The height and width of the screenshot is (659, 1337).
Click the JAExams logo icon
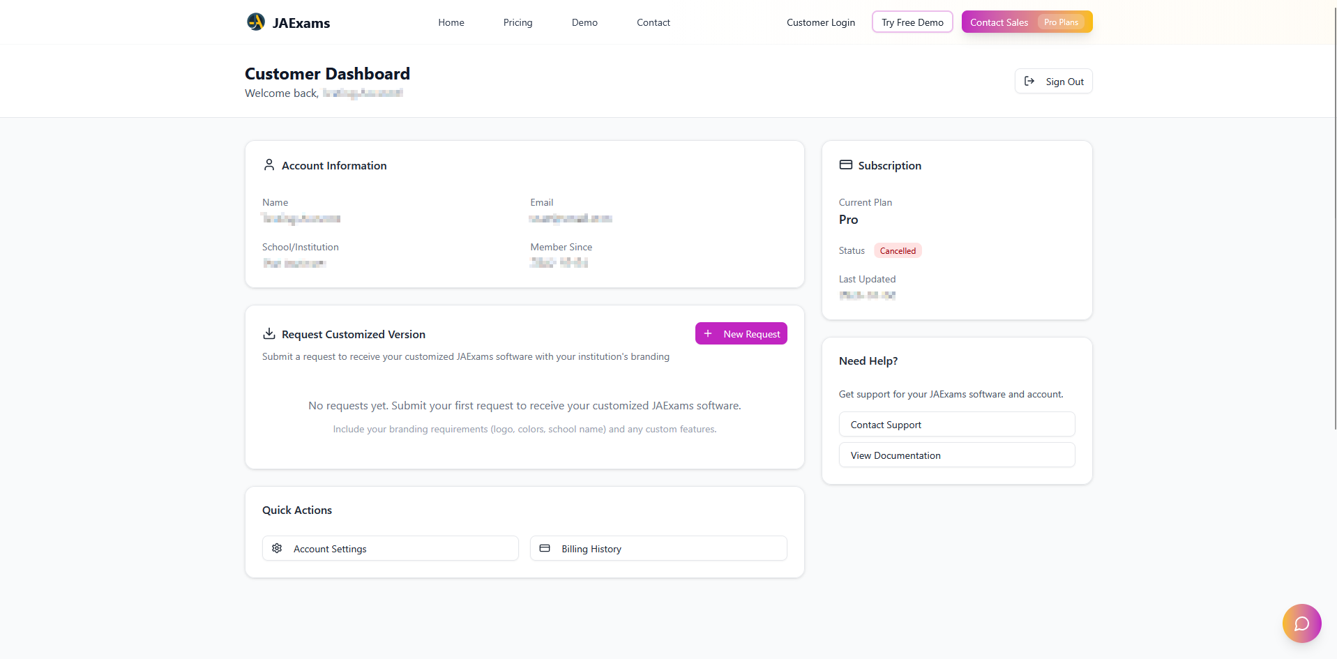pyautogui.click(x=256, y=22)
